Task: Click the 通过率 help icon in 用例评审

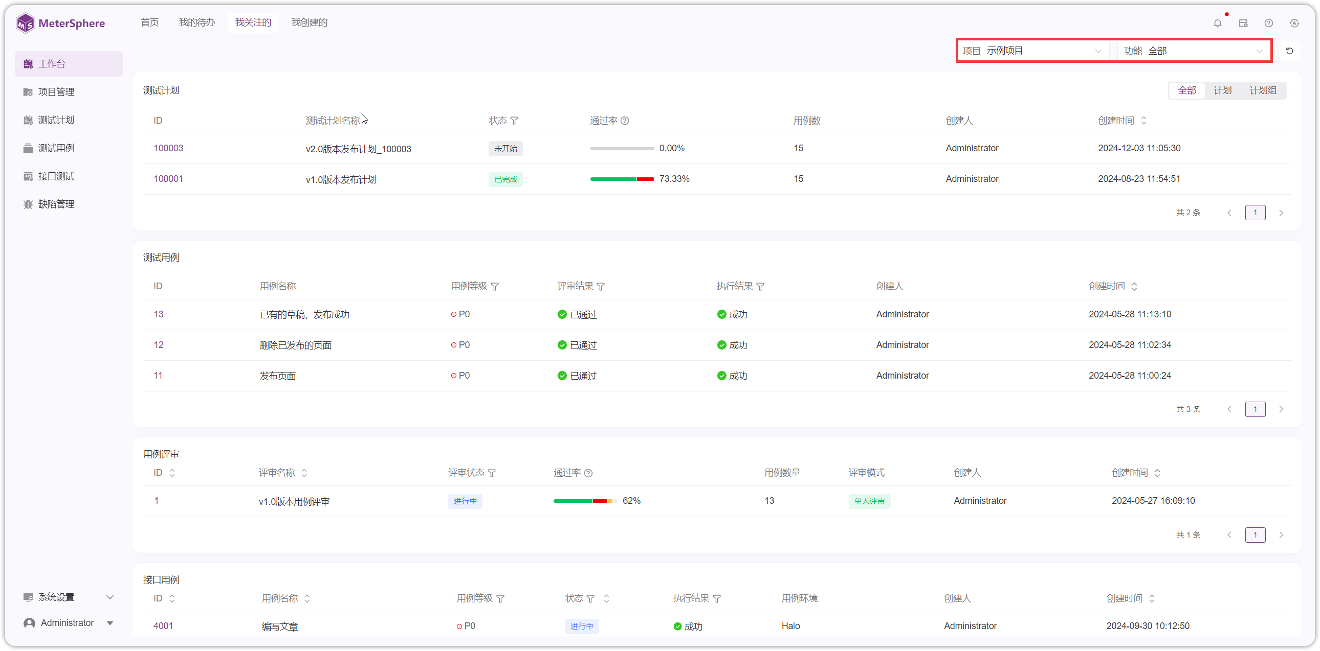Action: tap(588, 473)
